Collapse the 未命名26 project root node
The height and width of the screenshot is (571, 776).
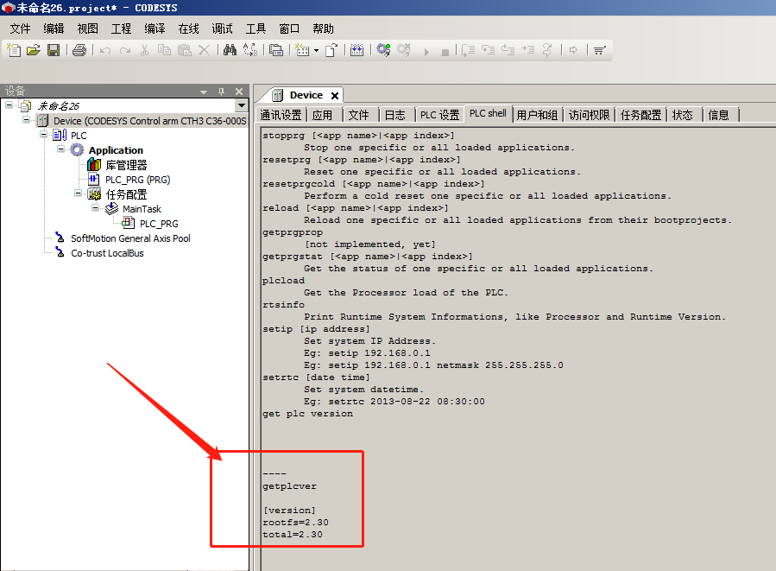coord(9,105)
